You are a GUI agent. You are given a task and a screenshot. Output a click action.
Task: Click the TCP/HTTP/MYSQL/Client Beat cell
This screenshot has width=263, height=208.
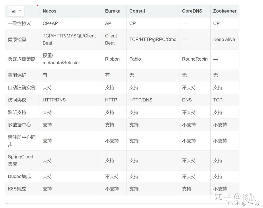pos(69,40)
